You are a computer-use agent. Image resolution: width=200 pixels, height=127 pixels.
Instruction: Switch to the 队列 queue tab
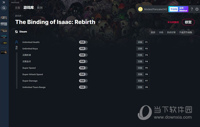tap(40, 8)
